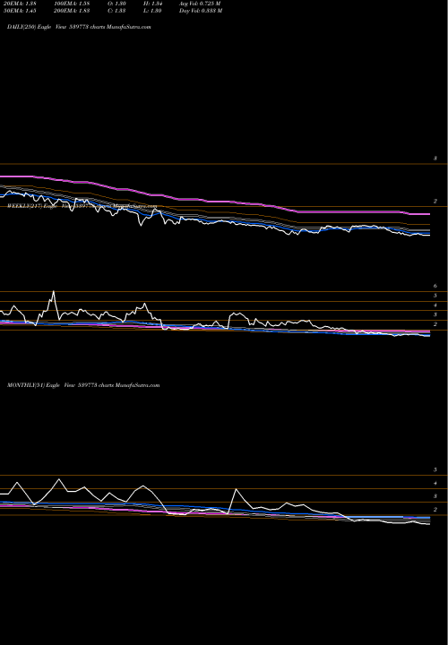The width and height of the screenshot is (448, 645).
Task: Click the DAILY(250) Eagle View chart title
Action: click(x=79, y=27)
